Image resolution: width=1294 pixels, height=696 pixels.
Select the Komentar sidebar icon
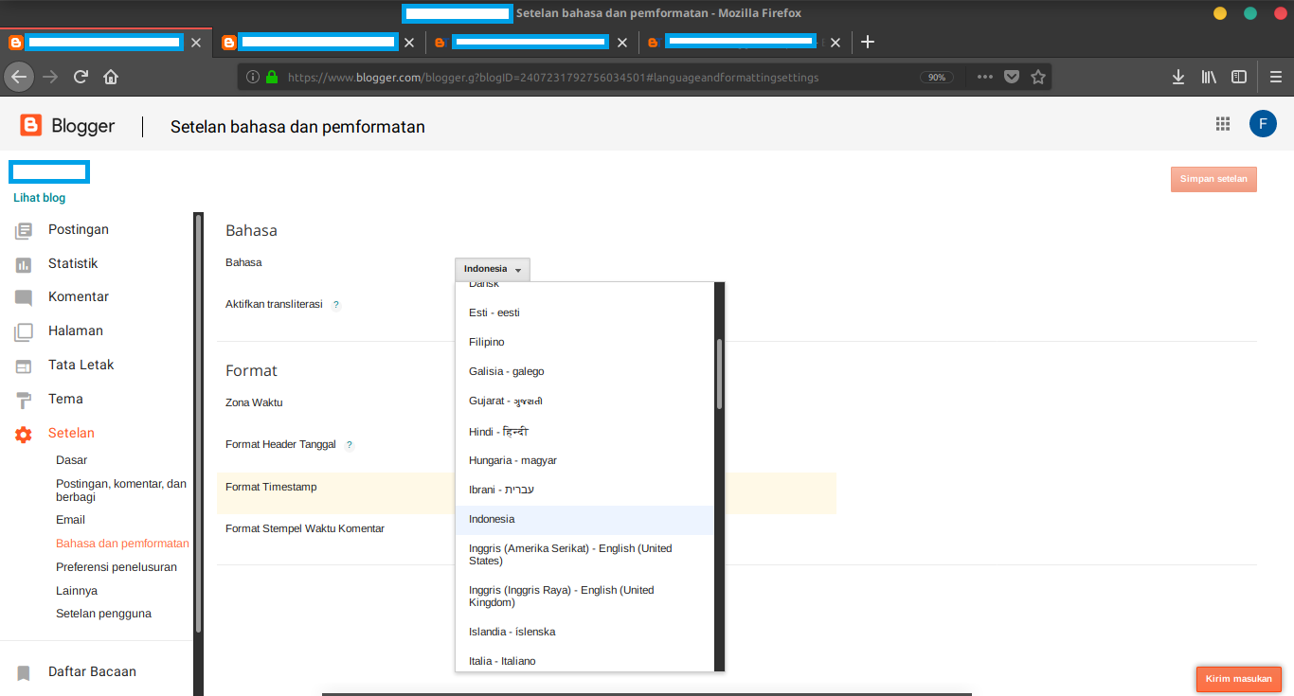[24, 296]
